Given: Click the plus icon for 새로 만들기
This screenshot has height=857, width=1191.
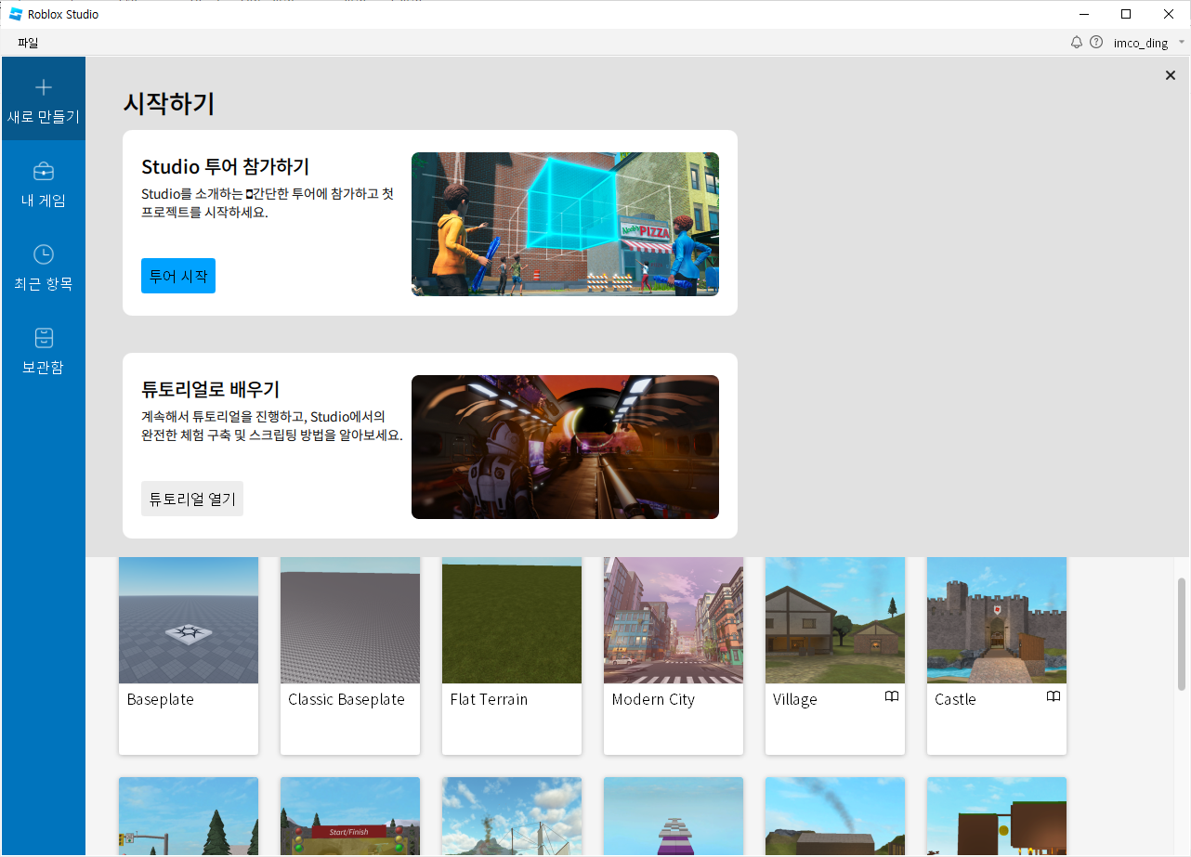Looking at the screenshot, I should pyautogui.click(x=44, y=87).
